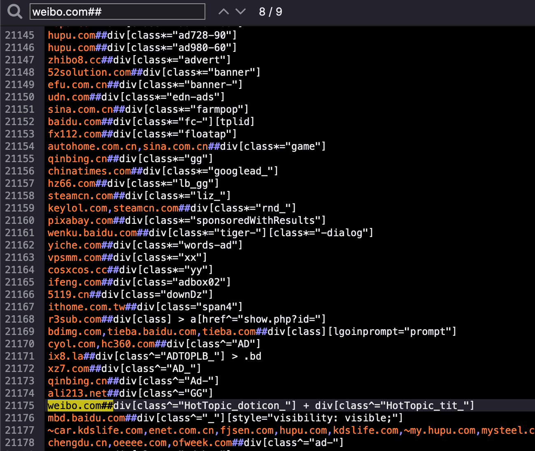This screenshot has height=451, width=535.
Task: Click line number 21152
Action: (20, 121)
